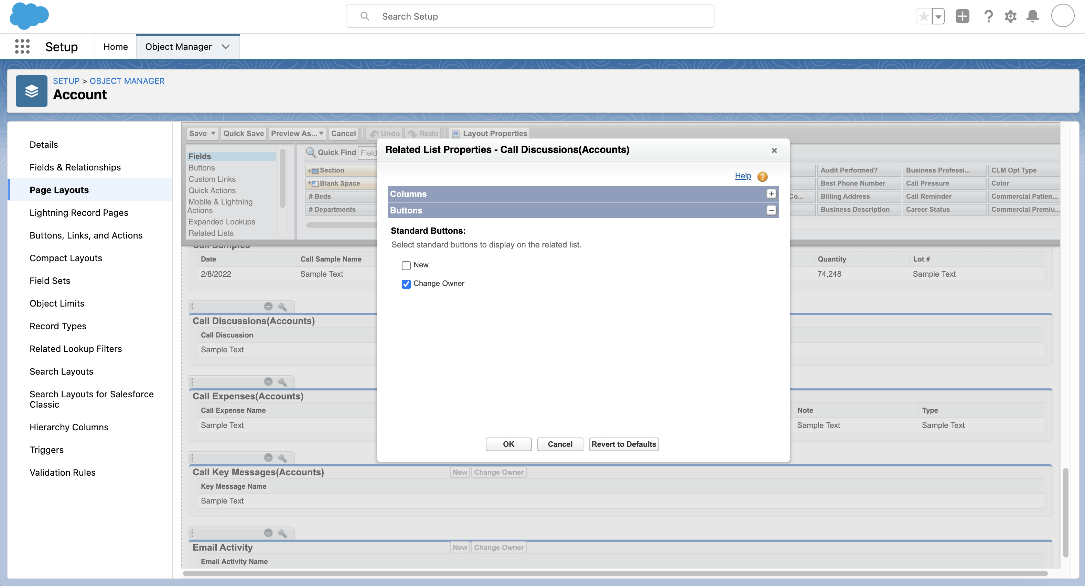Open the Object Manager tab dropdown chevron
Viewport: 1085px width, 586px height.
click(x=226, y=47)
